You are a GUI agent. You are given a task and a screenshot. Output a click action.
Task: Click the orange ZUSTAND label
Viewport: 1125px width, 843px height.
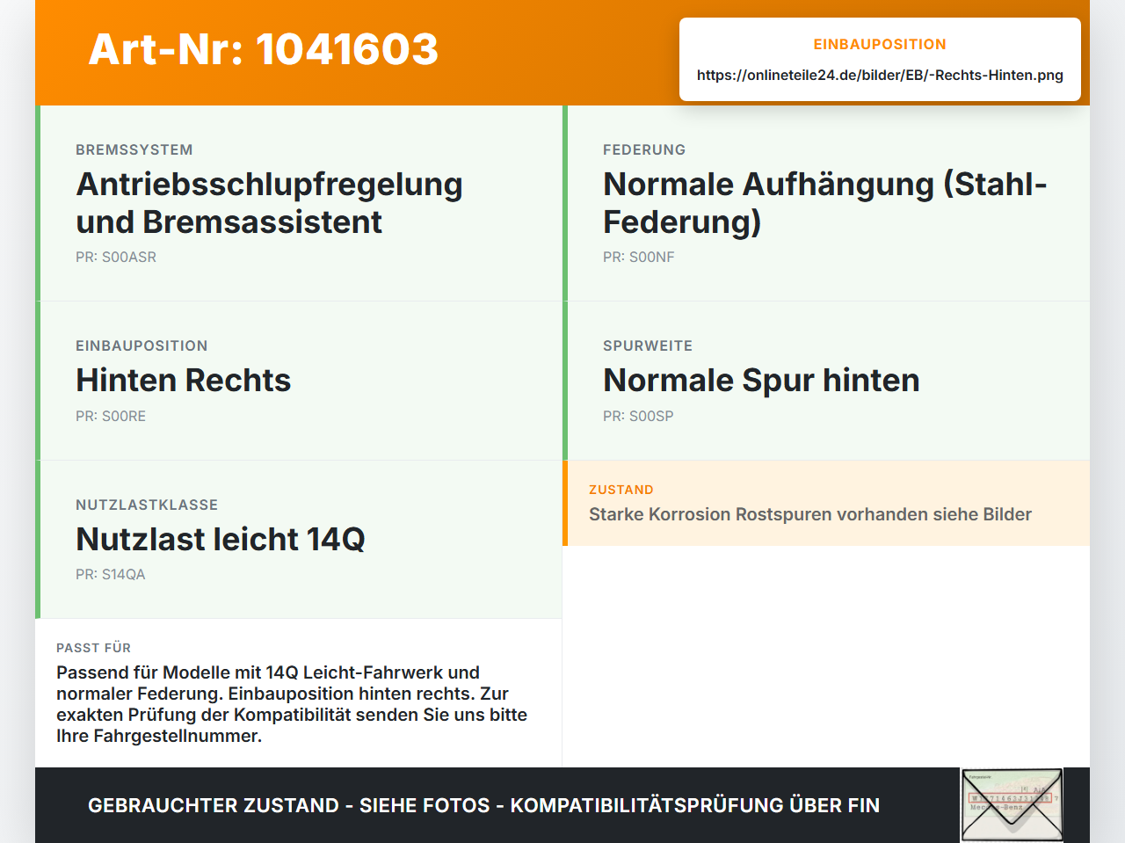pos(621,490)
